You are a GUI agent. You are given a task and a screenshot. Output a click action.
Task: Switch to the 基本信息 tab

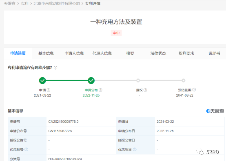(x=46, y=53)
